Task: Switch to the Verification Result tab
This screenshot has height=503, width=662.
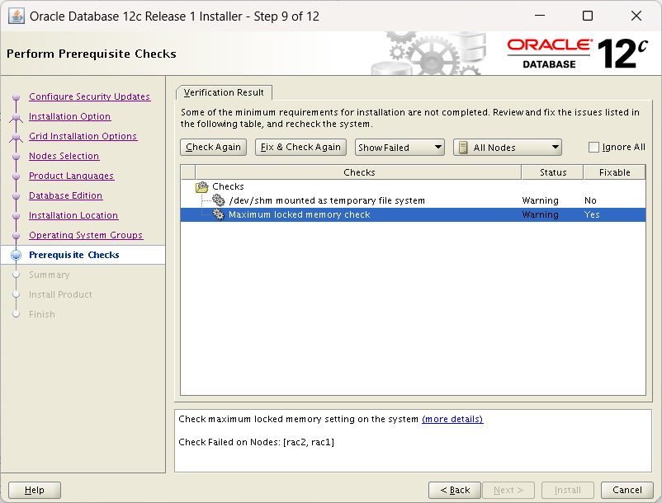Action: coord(224,92)
